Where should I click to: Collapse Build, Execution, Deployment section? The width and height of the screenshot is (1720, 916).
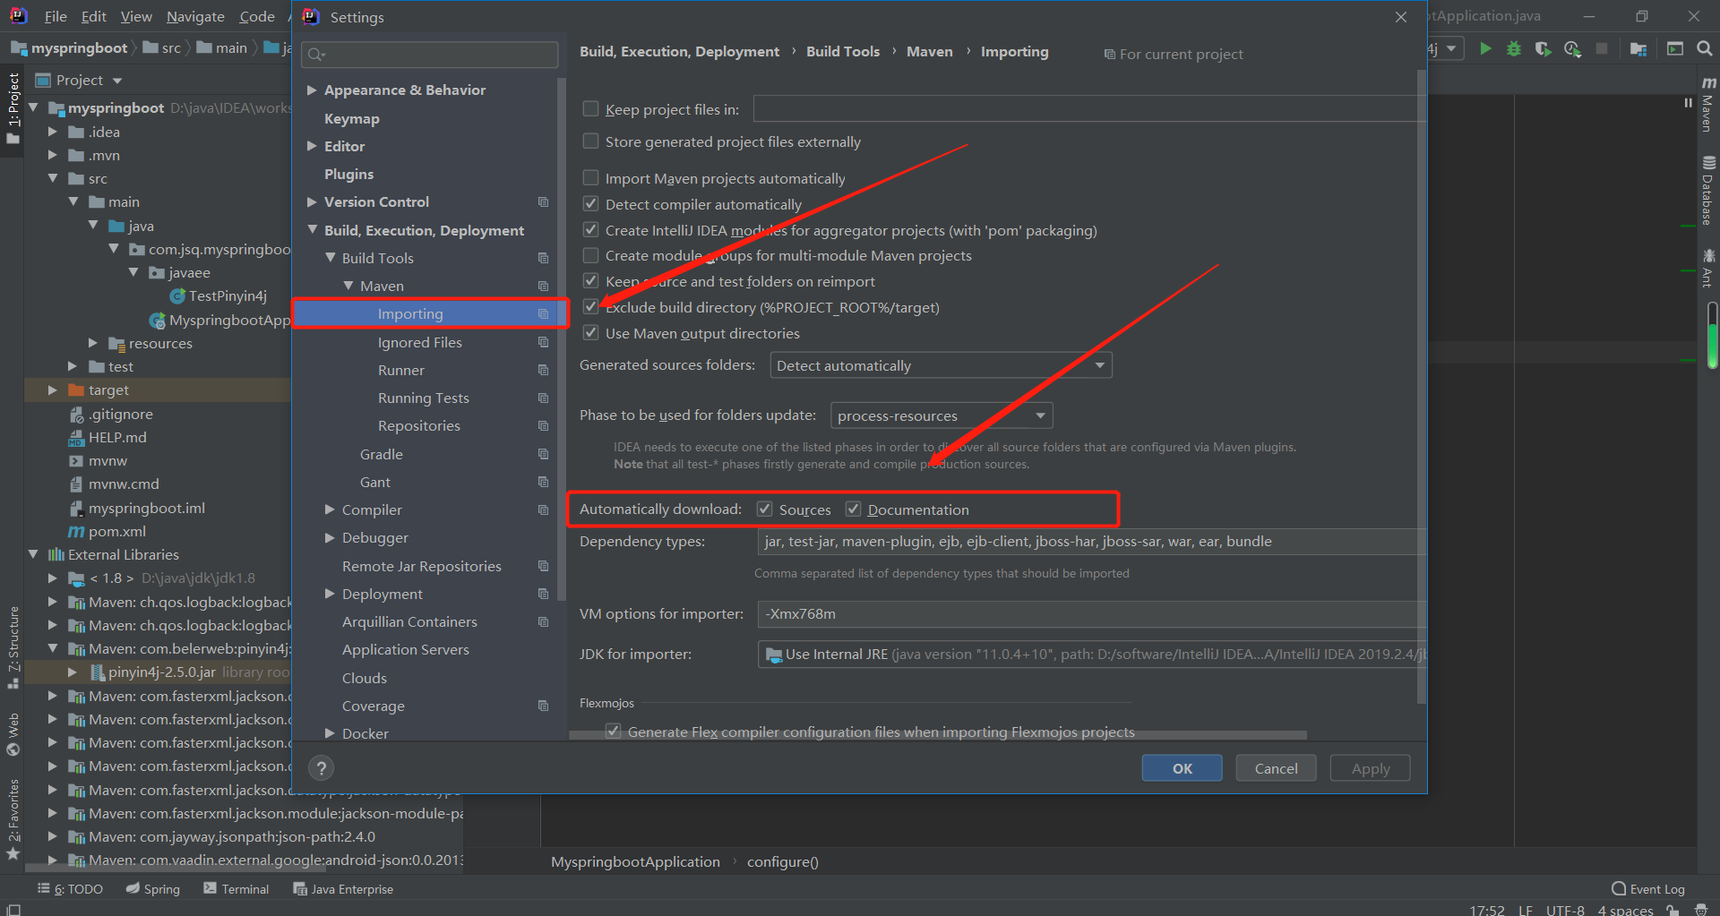(x=312, y=229)
